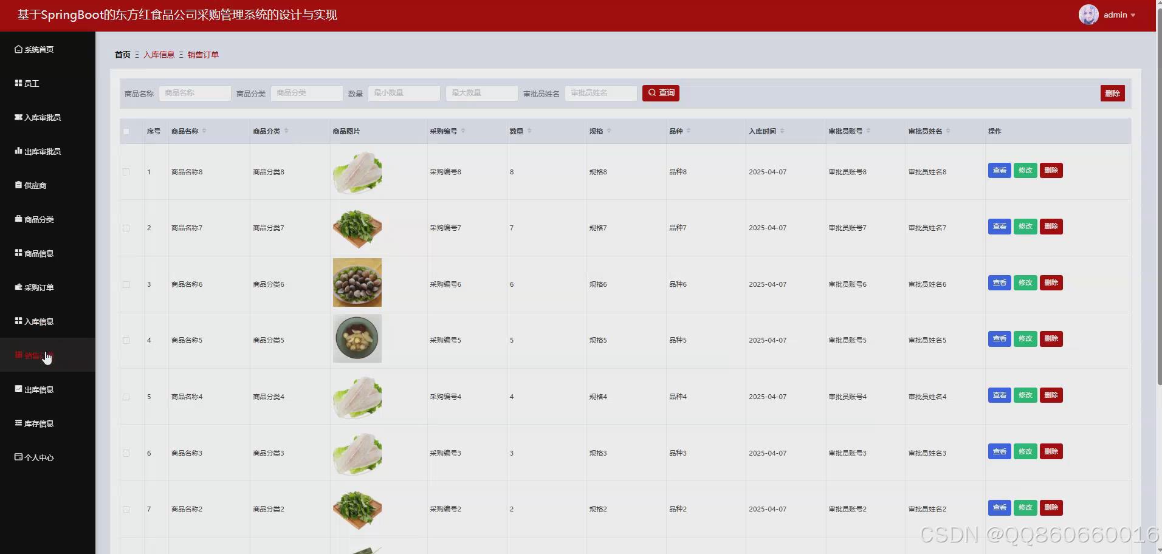Sort by 商品名称 column arrows
Screen dimensions: 1162x554
tap(204, 131)
